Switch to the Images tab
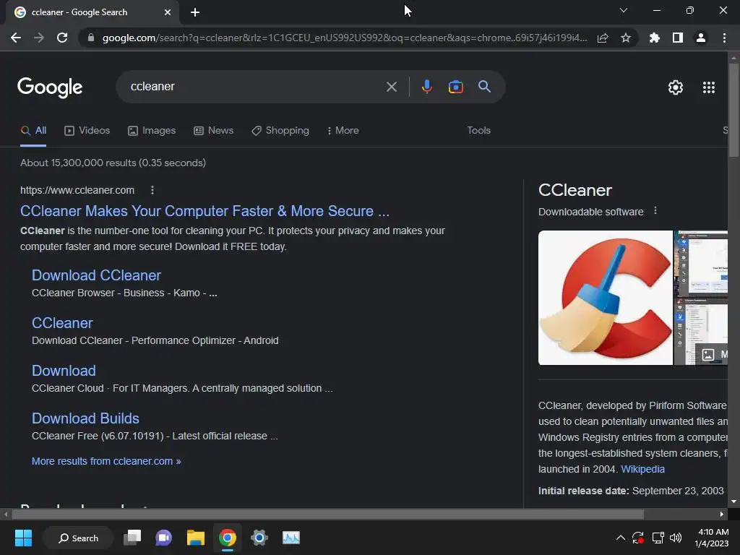Screen dimensions: 740x555 152,130
